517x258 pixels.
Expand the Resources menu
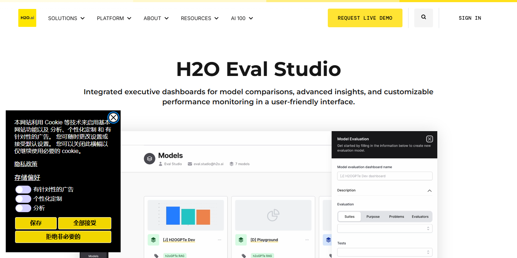point(200,18)
